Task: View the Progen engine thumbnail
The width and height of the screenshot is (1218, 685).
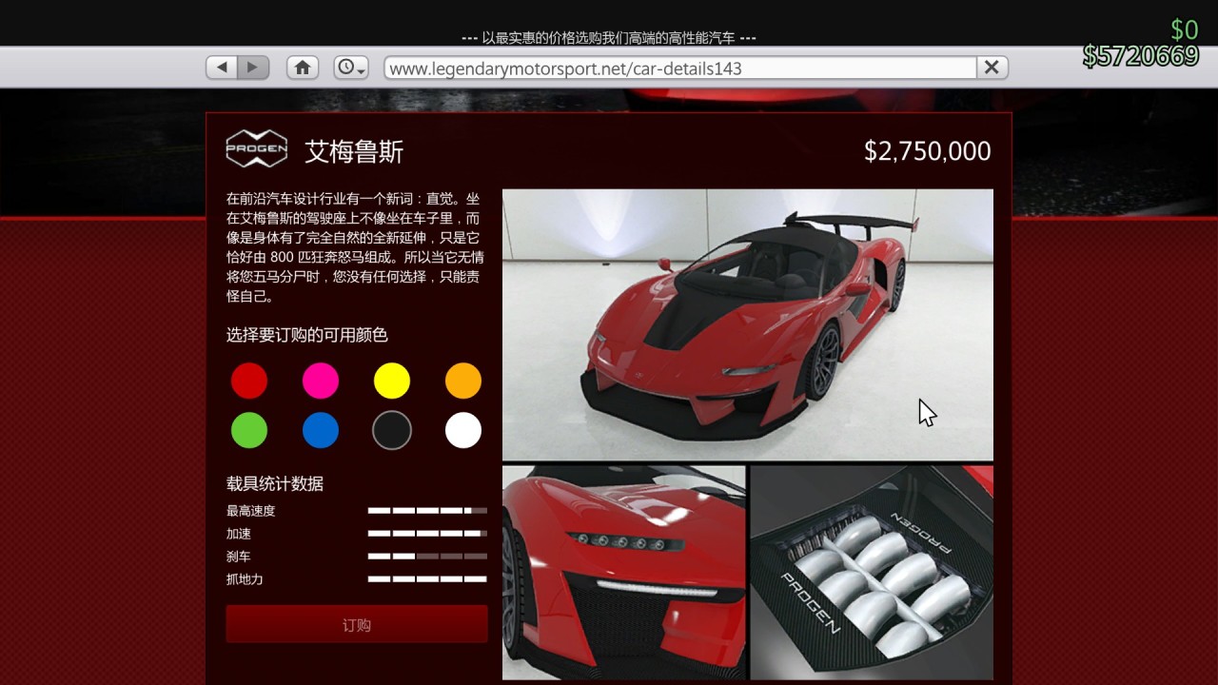Action: (x=872, y=573)
